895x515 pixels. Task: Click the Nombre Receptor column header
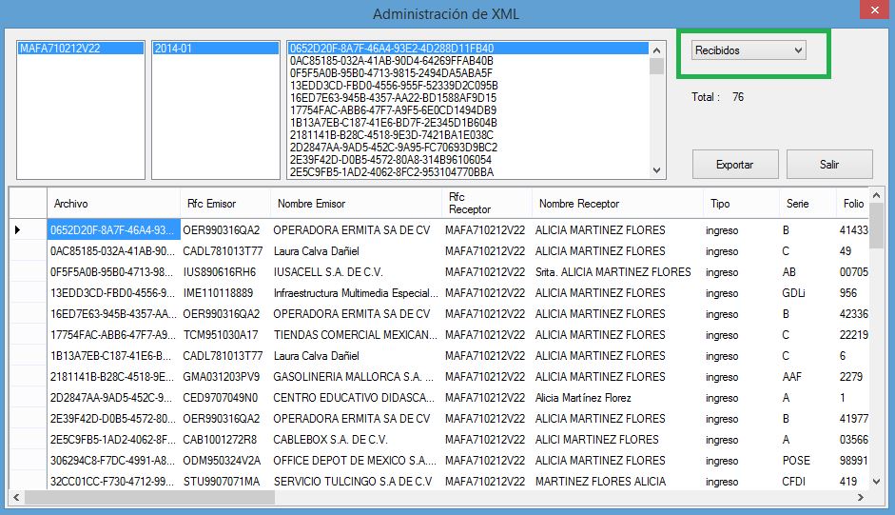tap(617, 204)
